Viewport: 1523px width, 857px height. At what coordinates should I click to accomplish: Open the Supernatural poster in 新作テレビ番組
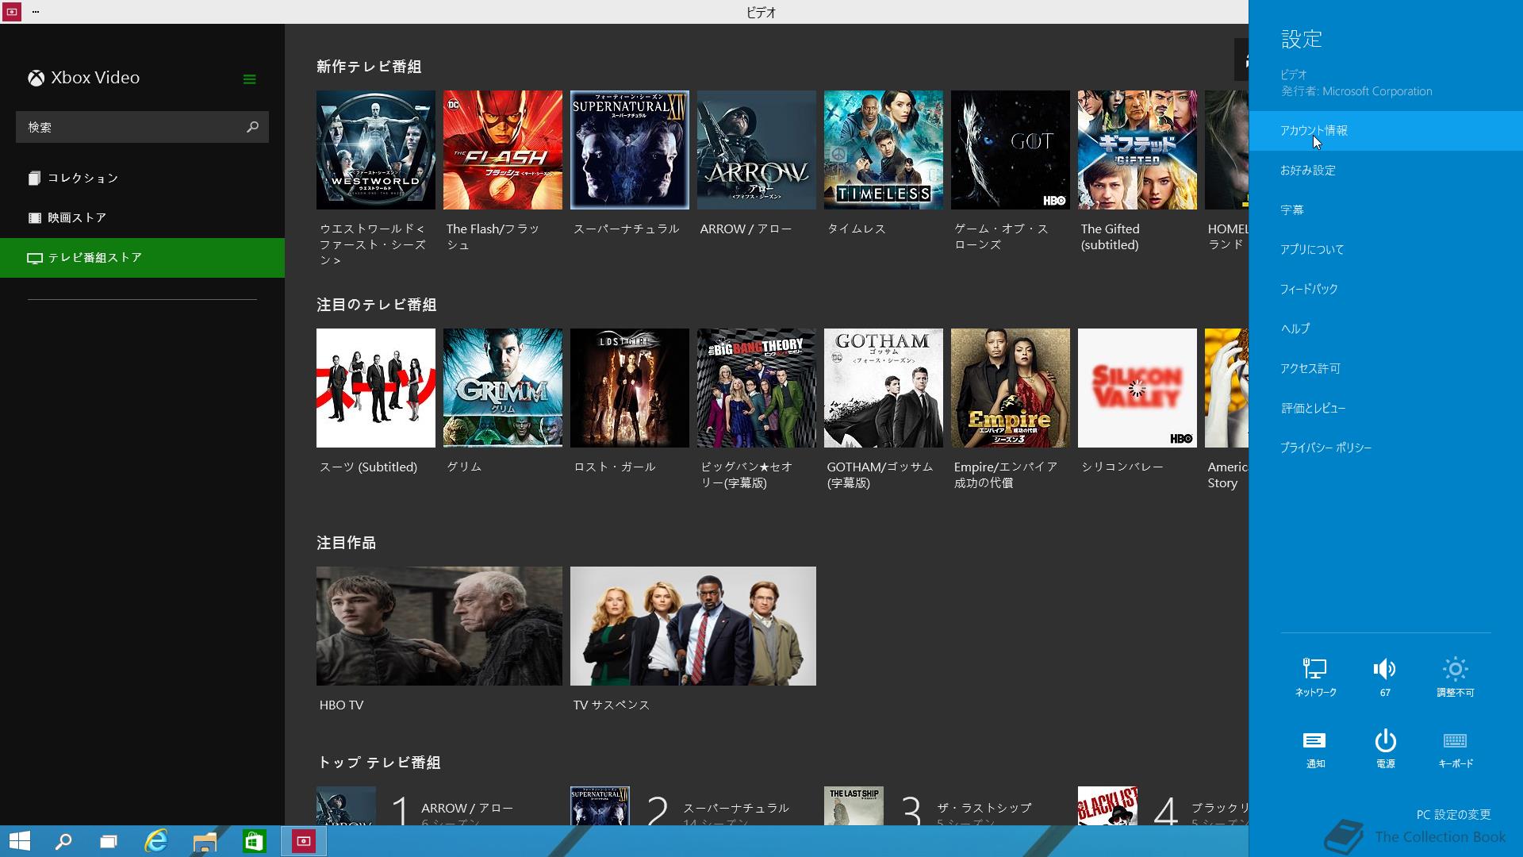(630, 150)
